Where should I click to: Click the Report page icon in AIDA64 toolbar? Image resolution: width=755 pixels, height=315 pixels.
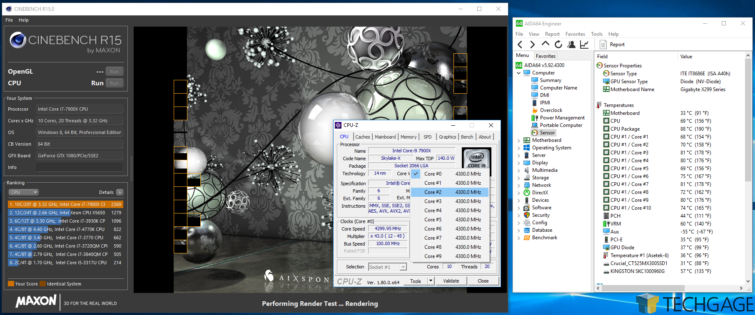603,45
